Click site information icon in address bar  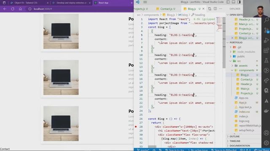tap(30, 9)
